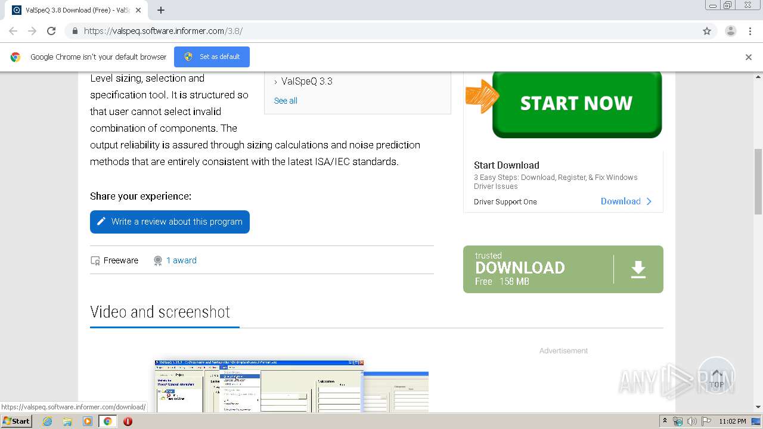The height and width of the screenshot is (429, 763).
Task: Click the trusted DOWNLOAD button
Action: 563,269
